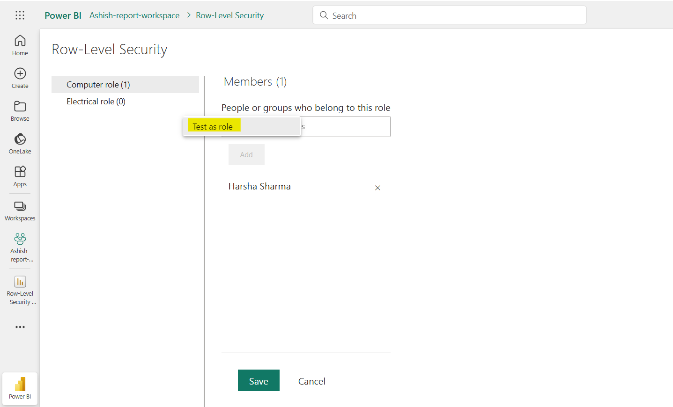Click the Power BI logo at the bottom
The image size is (673, 407).
tap(20, 387)
